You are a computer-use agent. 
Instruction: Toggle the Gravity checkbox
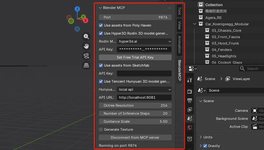tap(205, 146)
